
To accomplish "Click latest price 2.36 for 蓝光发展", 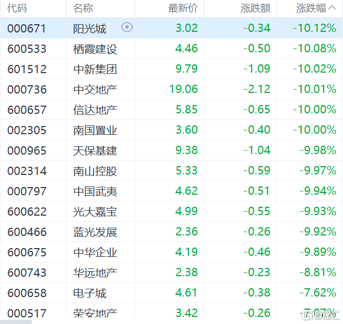I will click(186, 232).
